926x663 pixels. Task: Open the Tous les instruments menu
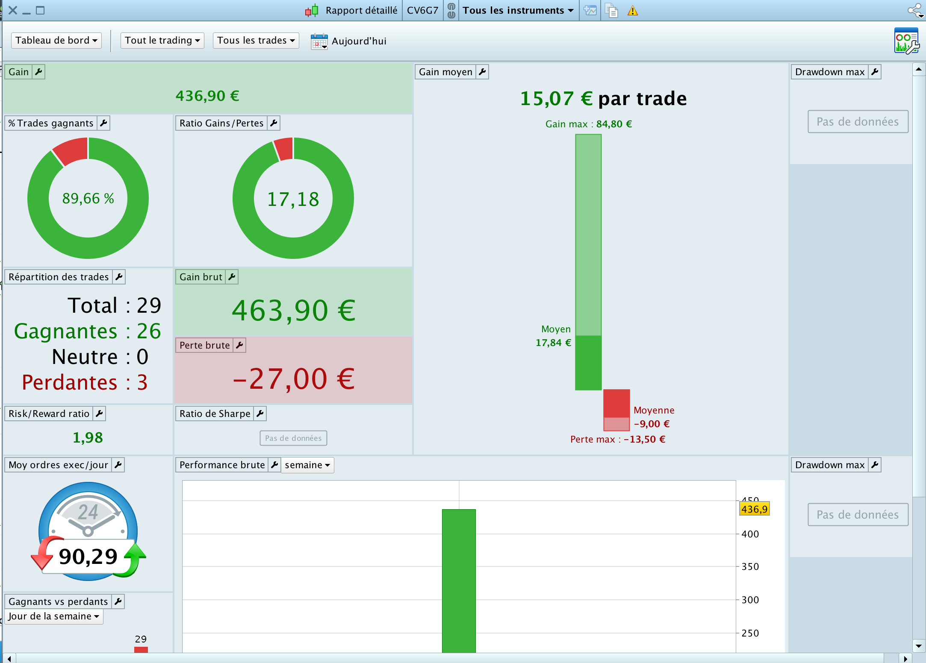click(518, 11)
